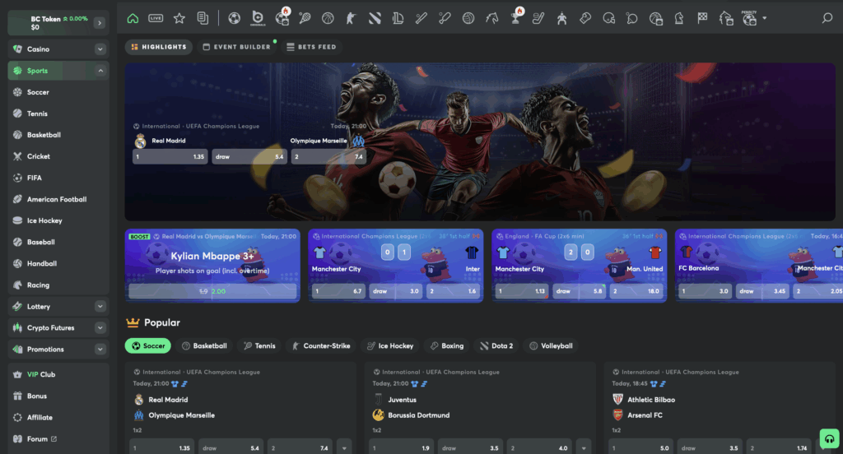Image resolution: width=843 pixels, height=454 pixels.
Task: Show more sports via top bar dropdown arrow
Action: click(765, 18)
